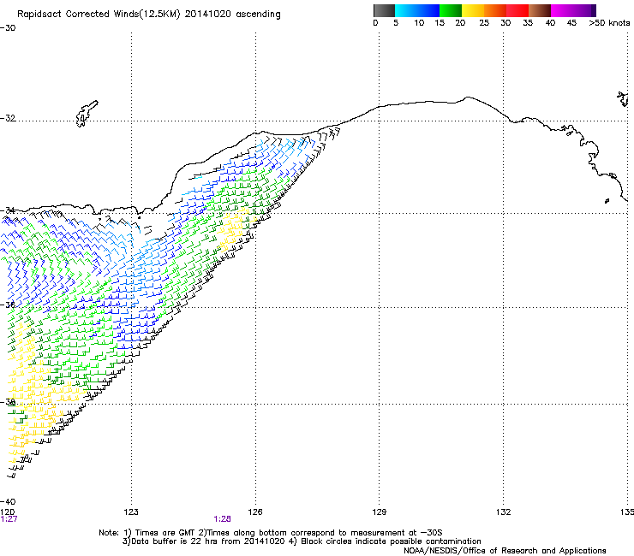Click the '126' longitude label

(255, 512)
